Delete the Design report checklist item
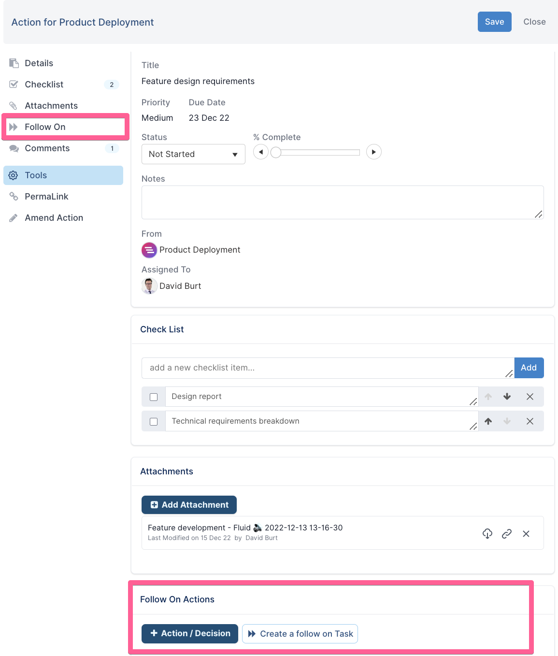 click(530, 397)
